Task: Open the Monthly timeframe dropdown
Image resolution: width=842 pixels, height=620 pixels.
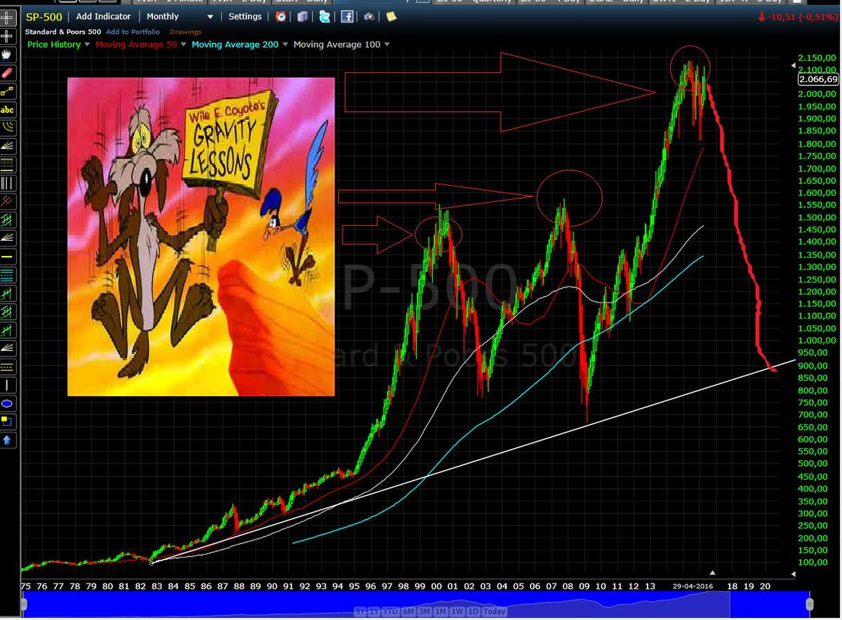Action: (x=180, y=16)
